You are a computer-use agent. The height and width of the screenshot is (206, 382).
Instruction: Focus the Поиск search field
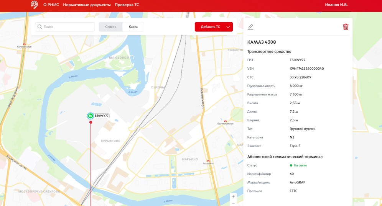click(65, 27)
